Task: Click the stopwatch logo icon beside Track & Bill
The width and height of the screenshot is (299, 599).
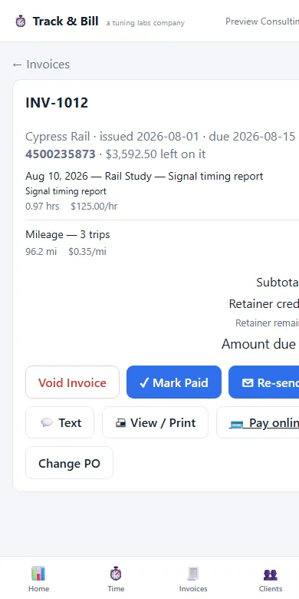Action: click(21, 22)
